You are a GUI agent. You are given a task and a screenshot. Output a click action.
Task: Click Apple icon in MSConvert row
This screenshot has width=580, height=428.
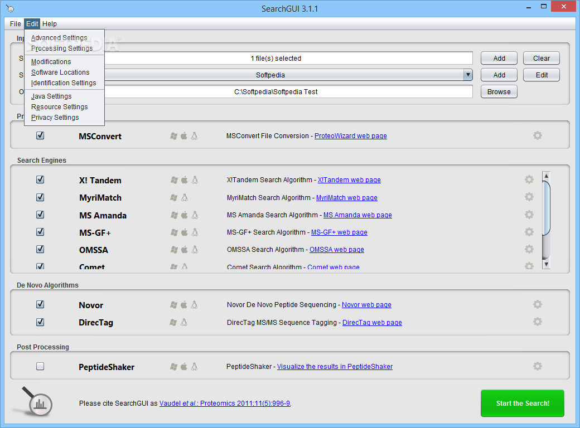[x=184, y=136]
